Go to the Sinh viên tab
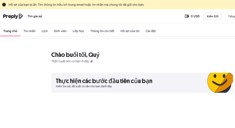The height and width of the screenshot is (128, 235). tap(60, 31)
